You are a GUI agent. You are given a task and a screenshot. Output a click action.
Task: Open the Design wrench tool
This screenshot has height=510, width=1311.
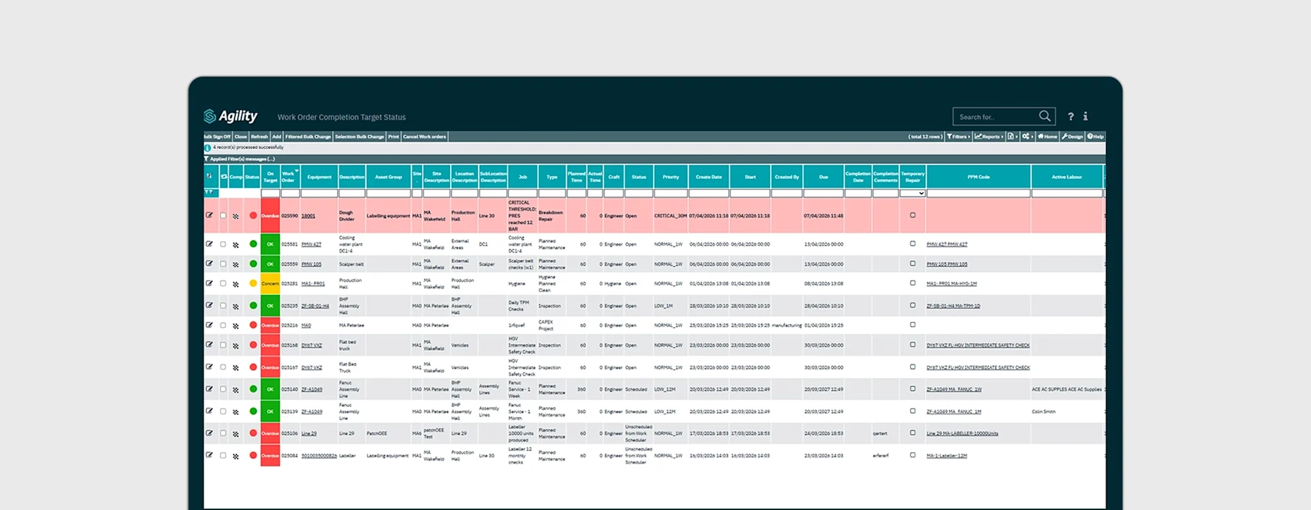point(1073,137)
